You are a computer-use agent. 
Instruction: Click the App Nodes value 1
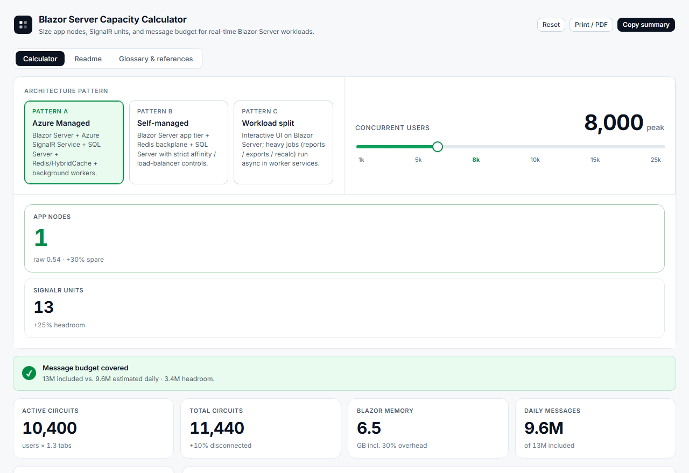point(41,238)
